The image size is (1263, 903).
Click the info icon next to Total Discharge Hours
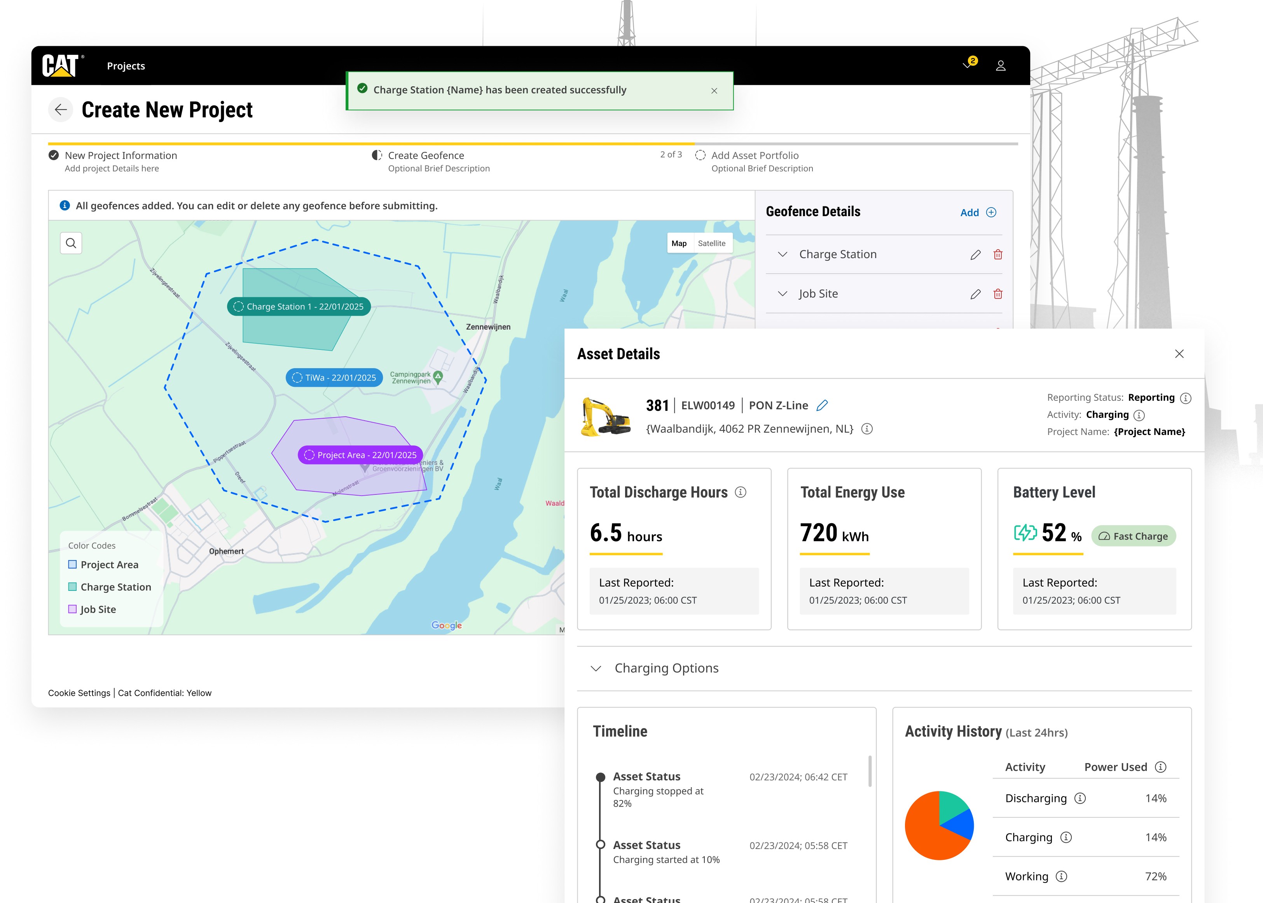[x=741, y=492]
